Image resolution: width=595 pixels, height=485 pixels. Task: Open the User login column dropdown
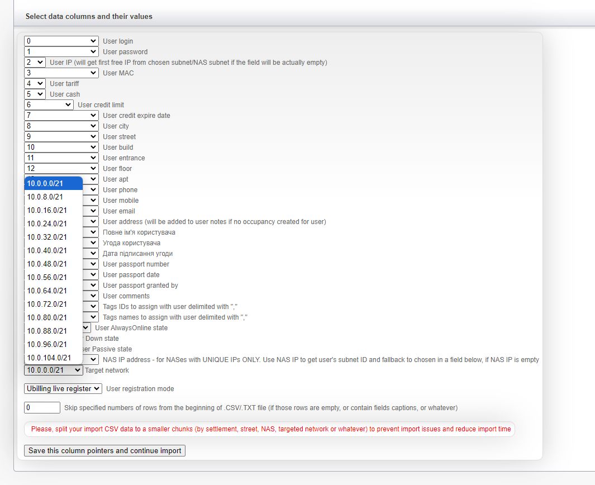(61, 41)
